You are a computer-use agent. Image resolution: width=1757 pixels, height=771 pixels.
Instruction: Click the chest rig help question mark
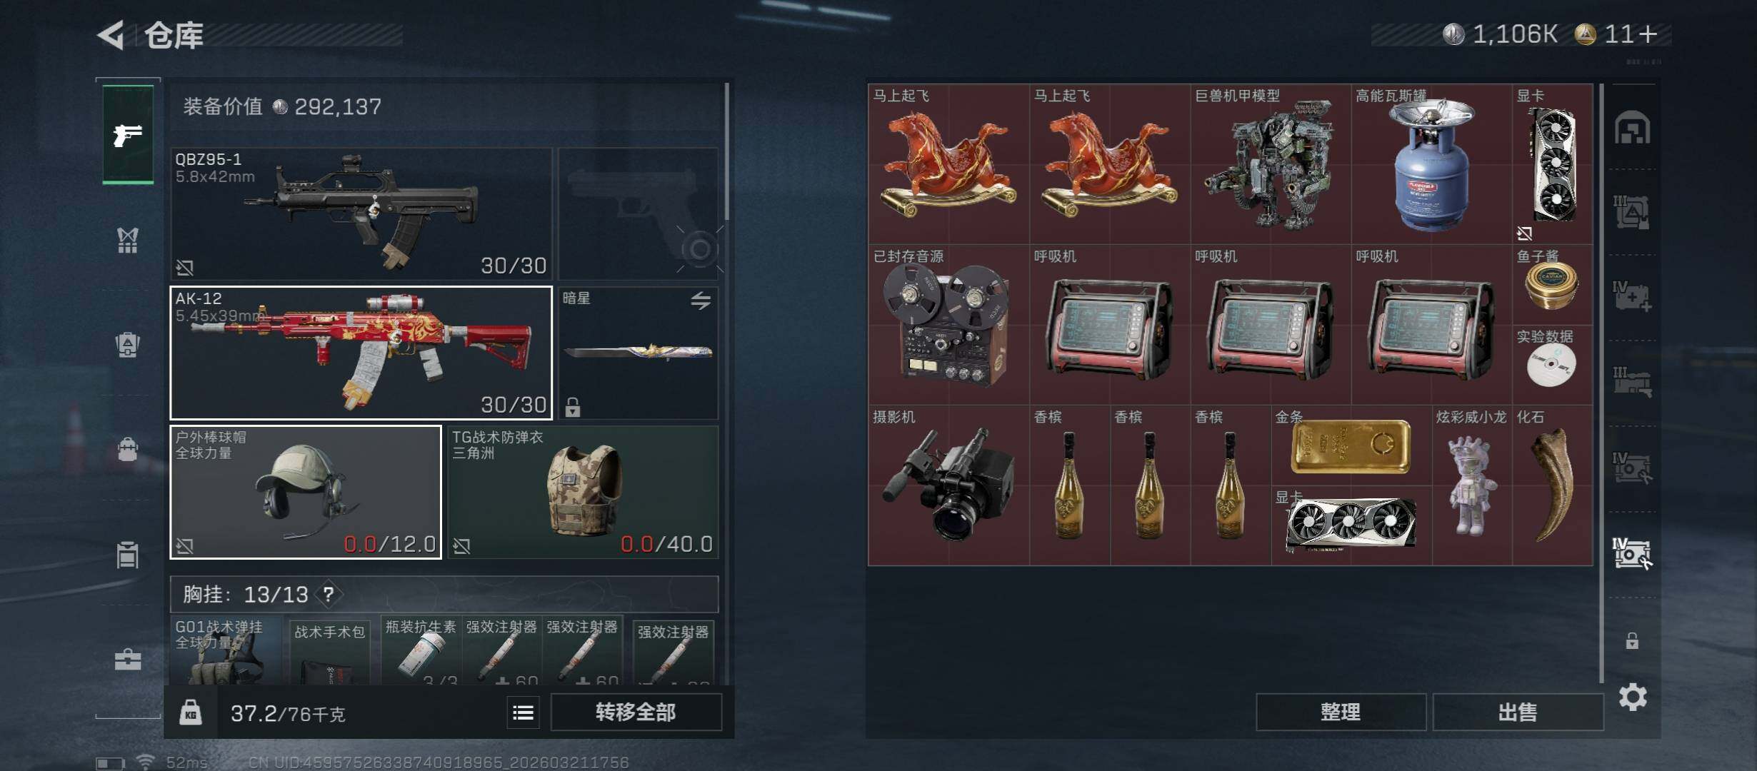tap(328, 594)
